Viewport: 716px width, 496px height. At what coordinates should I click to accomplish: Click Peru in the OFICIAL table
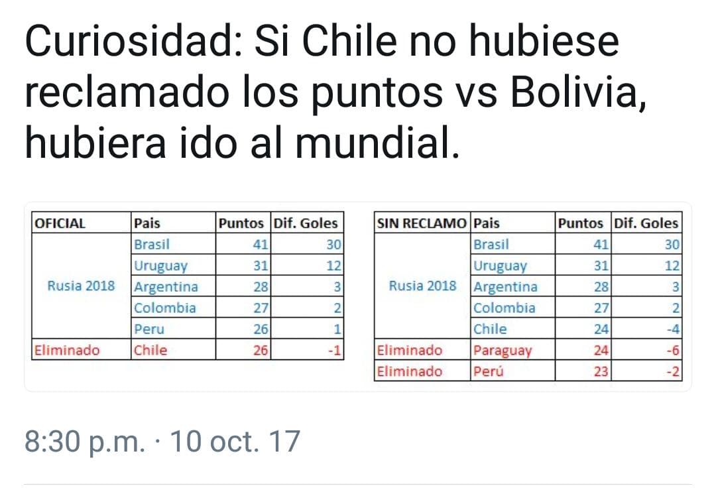(x=149, y=329)
